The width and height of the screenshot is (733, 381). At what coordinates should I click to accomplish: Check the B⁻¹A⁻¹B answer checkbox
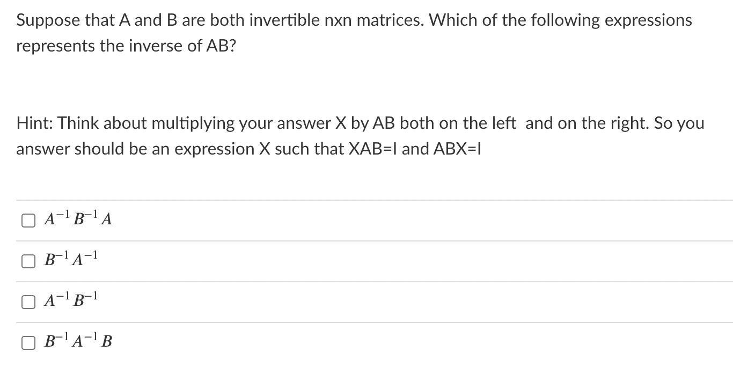coord(28,342)
